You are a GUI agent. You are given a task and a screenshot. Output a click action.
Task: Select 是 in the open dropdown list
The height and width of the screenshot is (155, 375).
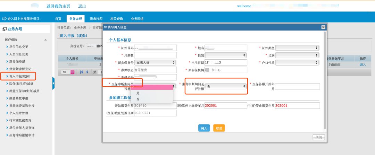[x=138, y=93]
